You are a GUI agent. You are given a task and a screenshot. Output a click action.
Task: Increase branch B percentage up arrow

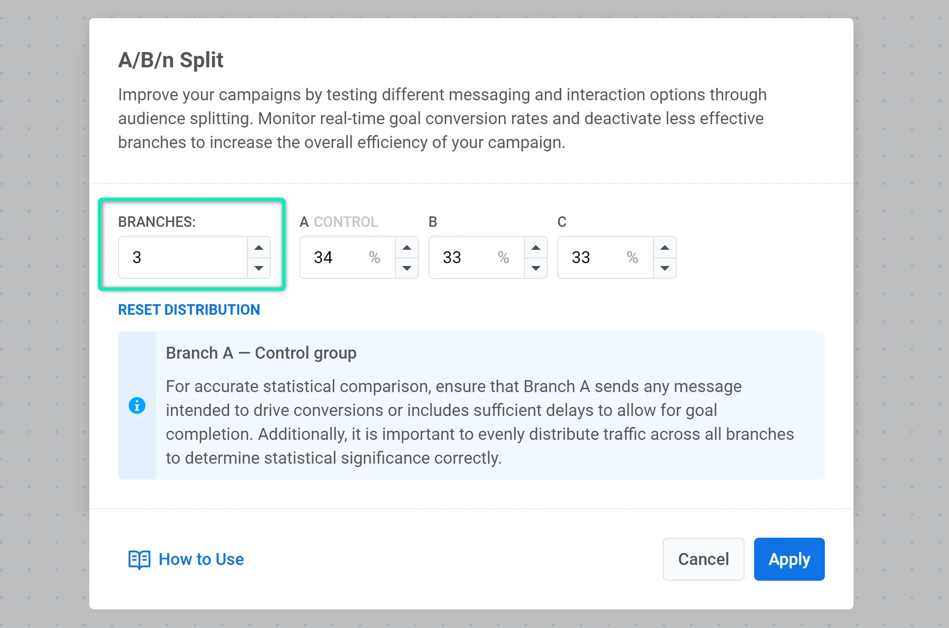536,247
